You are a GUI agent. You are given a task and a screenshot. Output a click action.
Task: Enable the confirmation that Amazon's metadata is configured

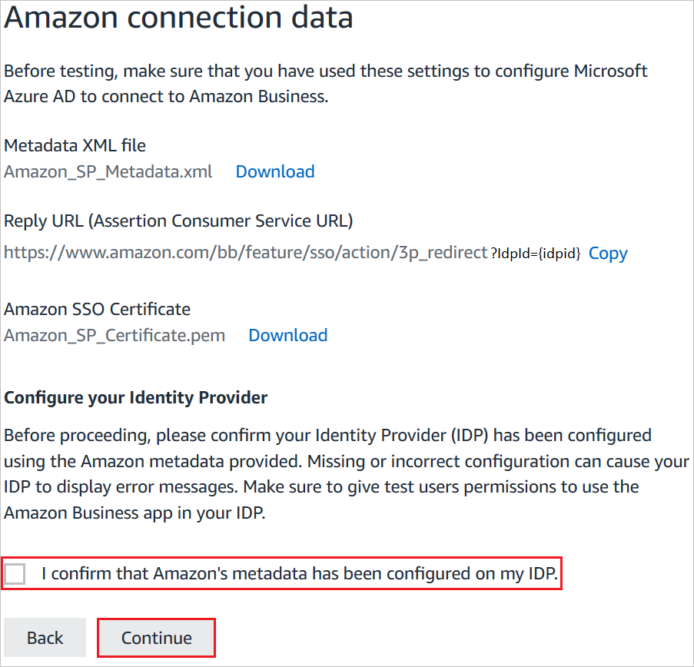pyautogui.click(x=14, y=573)
